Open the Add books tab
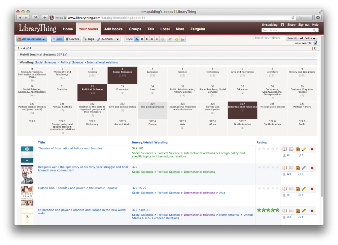 pyautogui.click(x=113, y=29)
